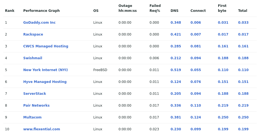Click the Total column header
Screen dimensions: 260x135
243,11
